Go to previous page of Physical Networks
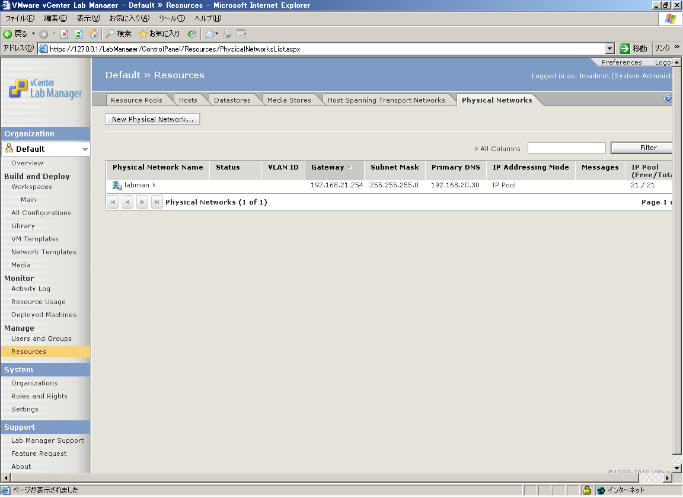683x498 pixels. (x=127, y=202)
